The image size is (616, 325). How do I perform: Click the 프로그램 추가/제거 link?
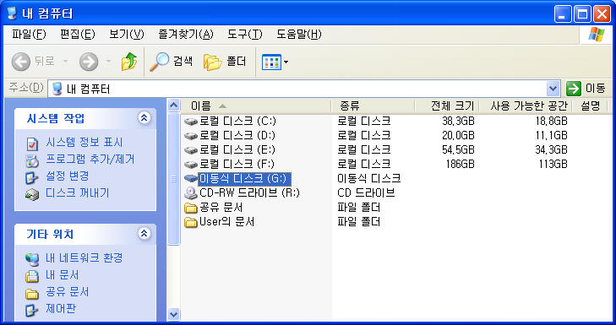coord(90,159)
